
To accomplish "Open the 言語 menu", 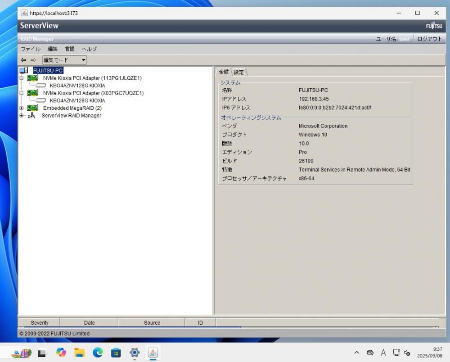I will [70, 49].
